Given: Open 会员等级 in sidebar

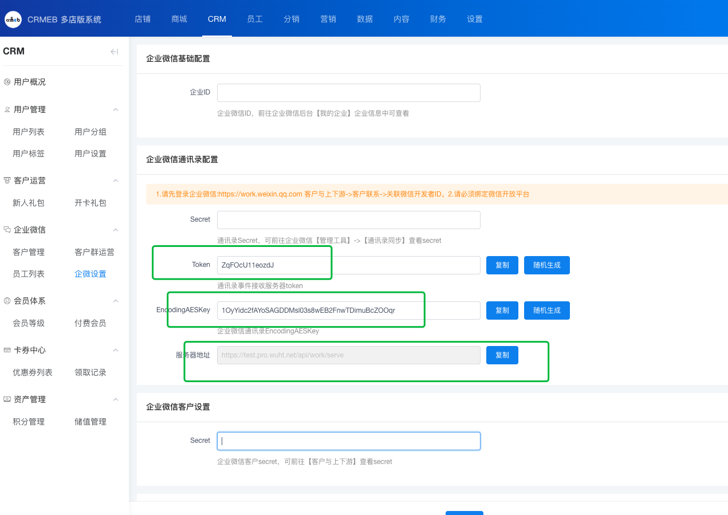Looking at the screenshot, I should 29,323.
